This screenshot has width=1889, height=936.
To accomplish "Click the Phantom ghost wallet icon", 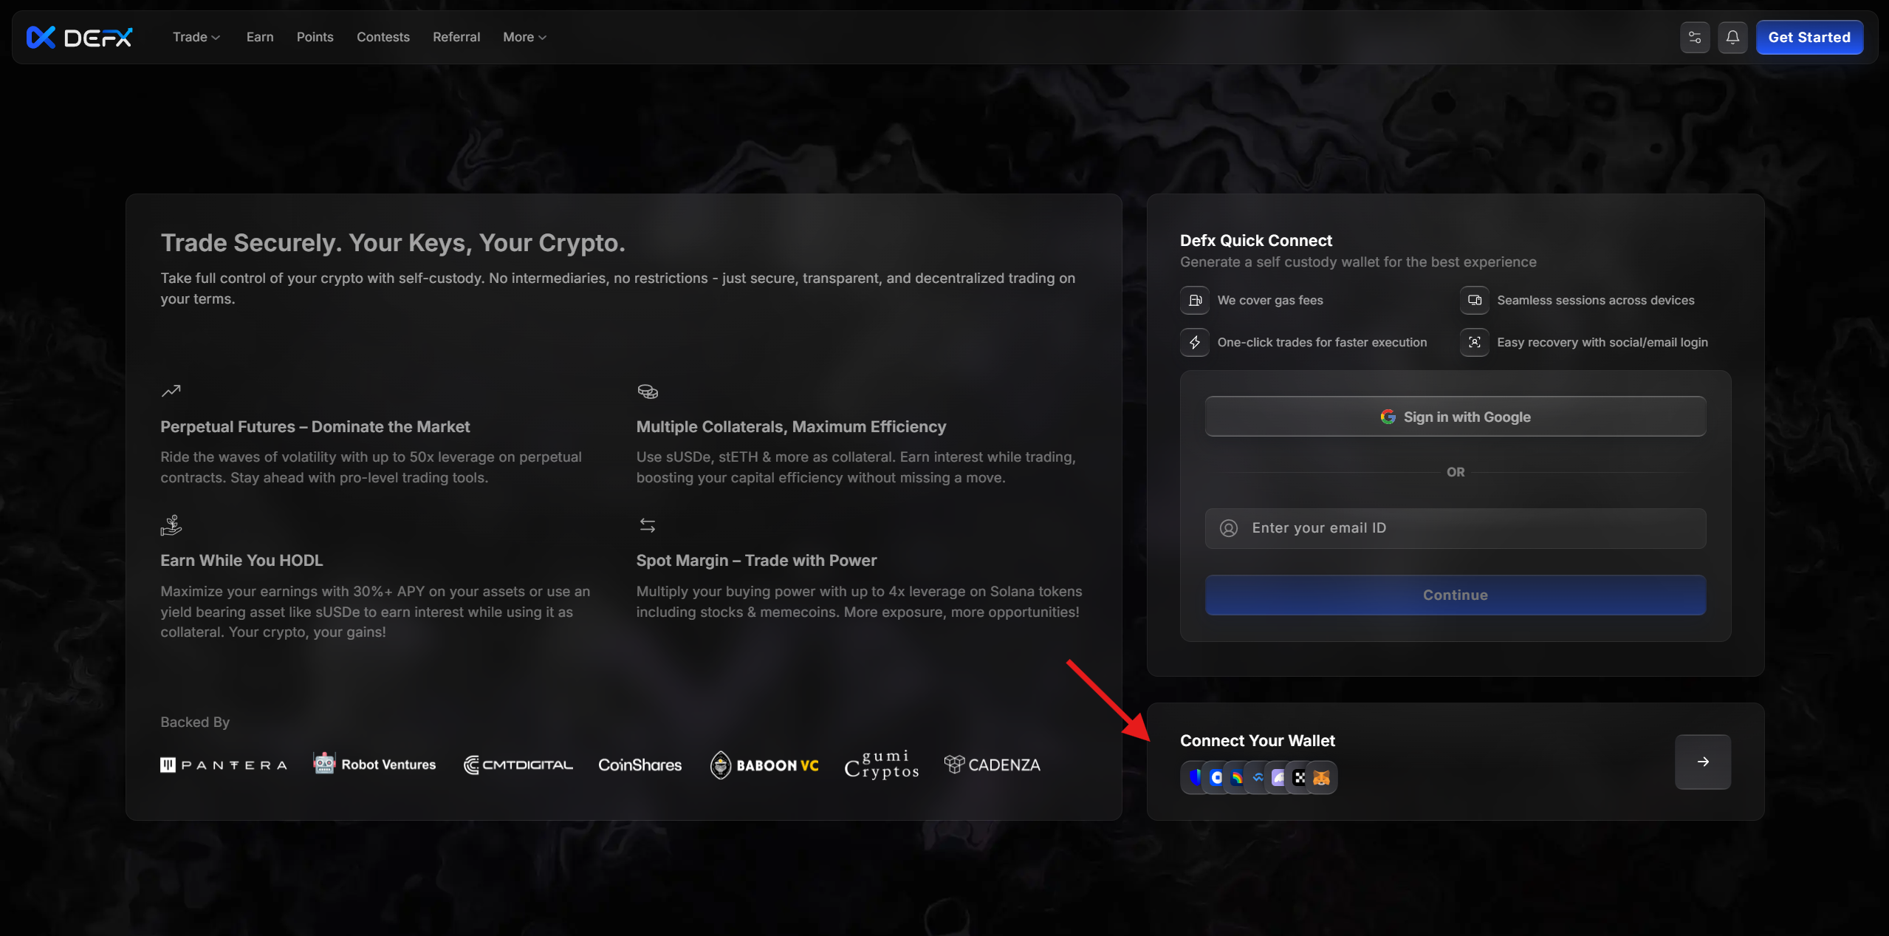I will click(1279, 777).
